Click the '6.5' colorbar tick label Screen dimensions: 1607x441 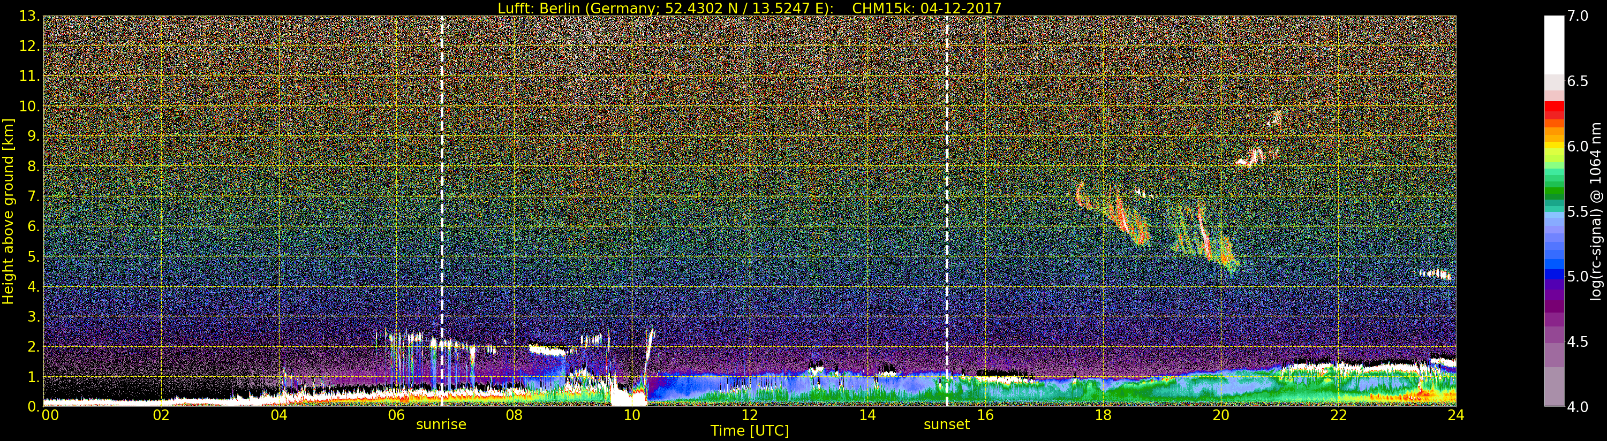(x=1577, y=82)
